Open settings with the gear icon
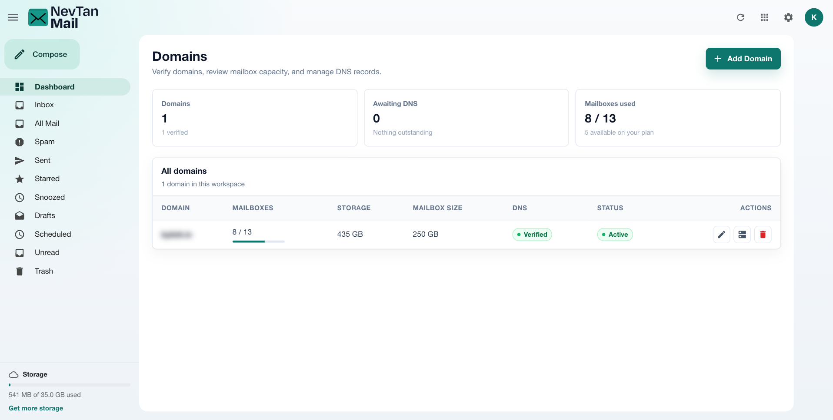Screen dimensions: 833x420 [788, 17]
